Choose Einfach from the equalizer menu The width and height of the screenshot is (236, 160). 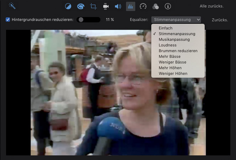pyautogui.click(x=178, y=28)
